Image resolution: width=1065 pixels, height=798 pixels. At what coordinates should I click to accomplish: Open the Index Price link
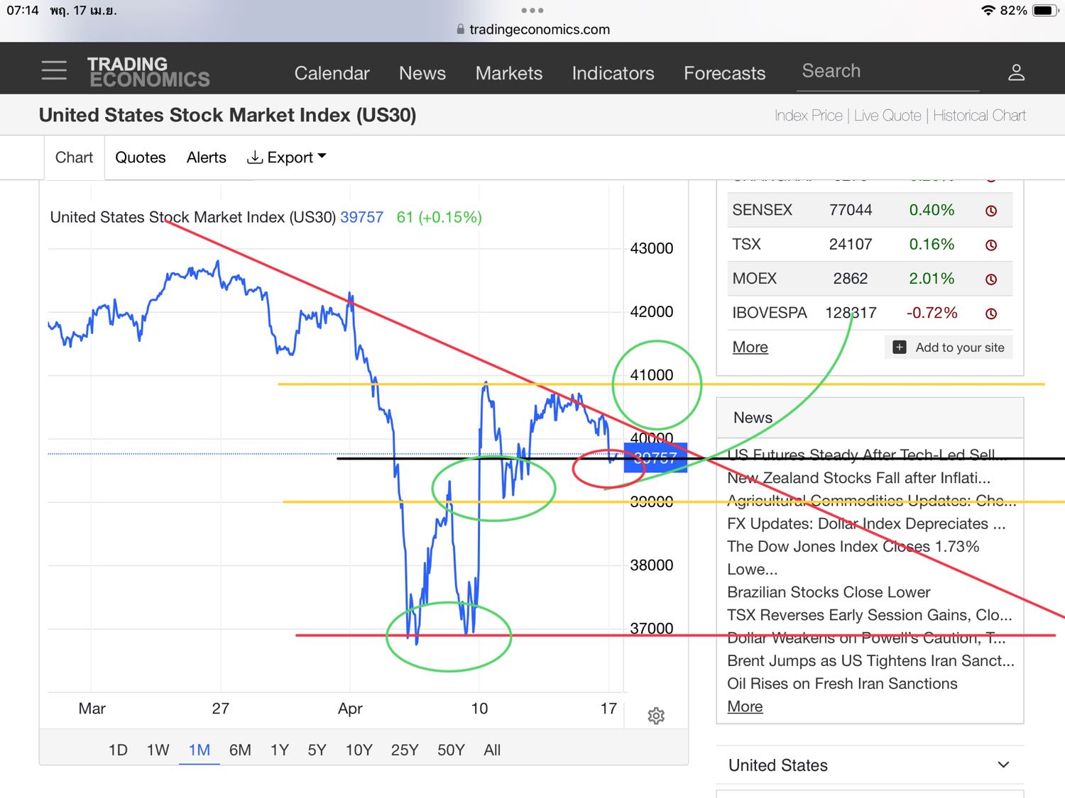coord(809,116)
